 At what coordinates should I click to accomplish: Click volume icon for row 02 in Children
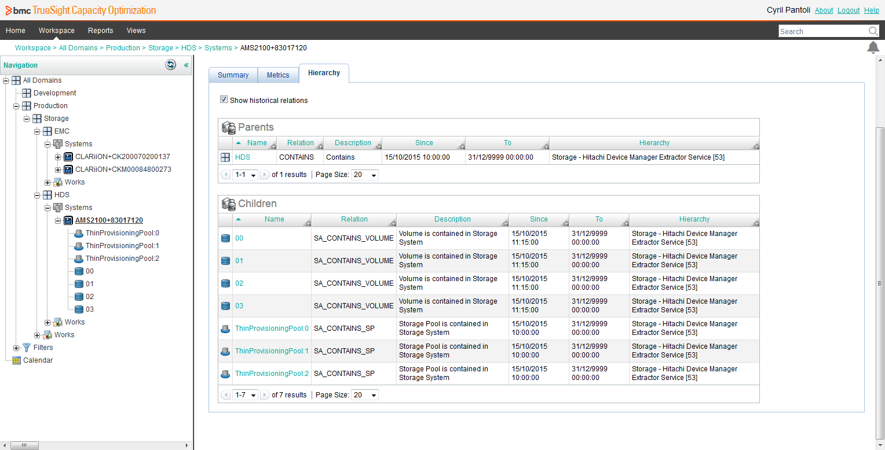(x=225, y=283)
